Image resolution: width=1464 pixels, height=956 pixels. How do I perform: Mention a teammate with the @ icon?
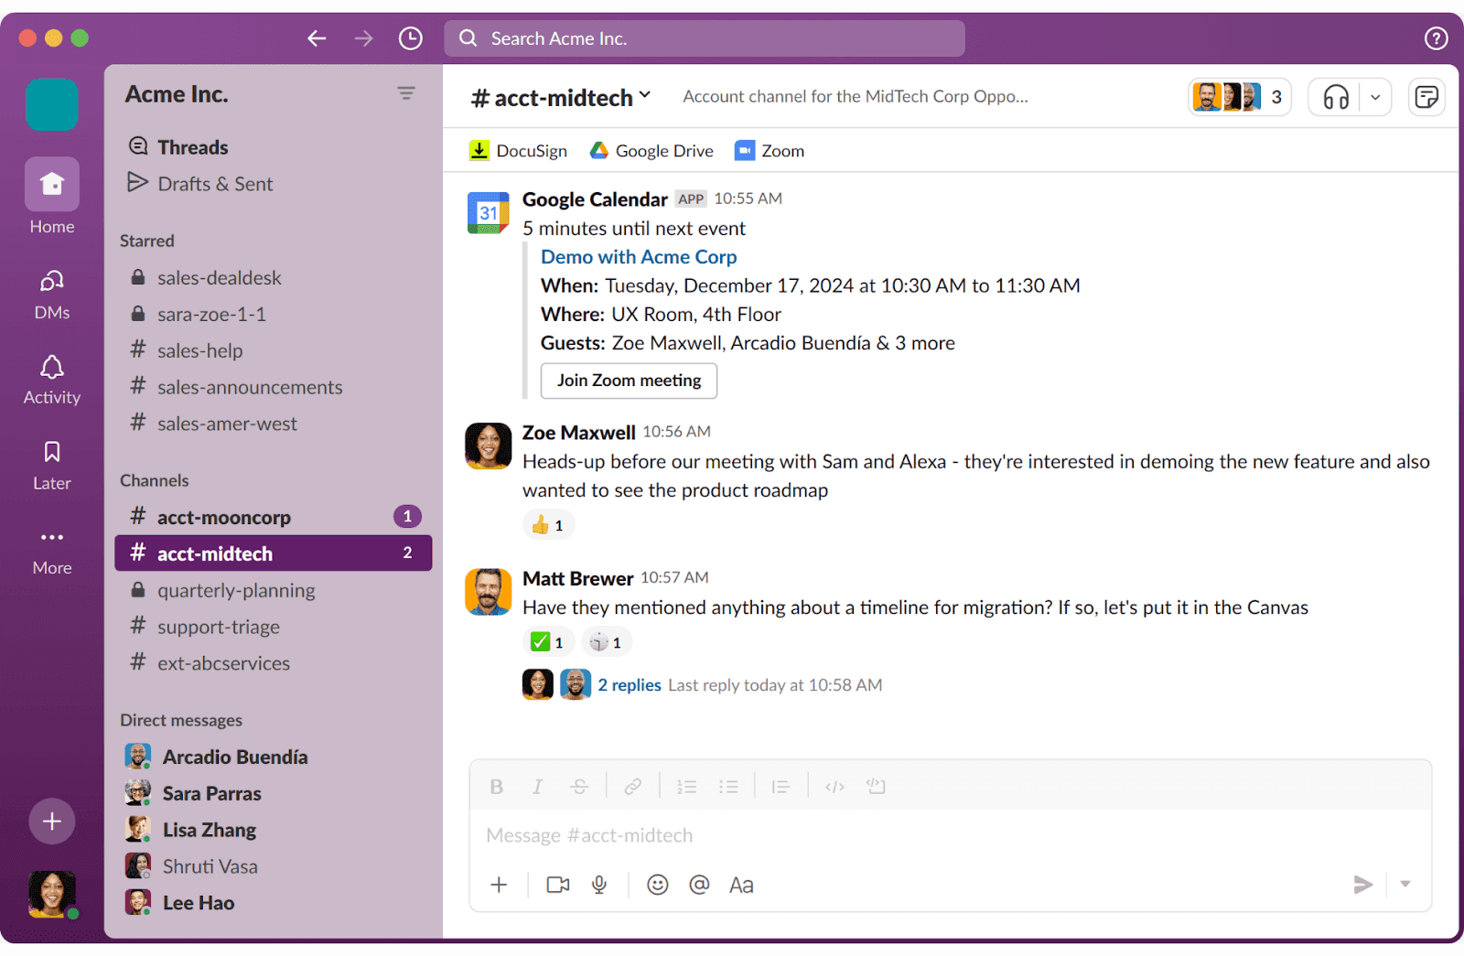(699, 885)
